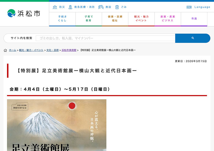Click the 観光・魅力・イベント breadcrumb link
This screenshot has width=214, height=151.
click(x=31, y=50)
